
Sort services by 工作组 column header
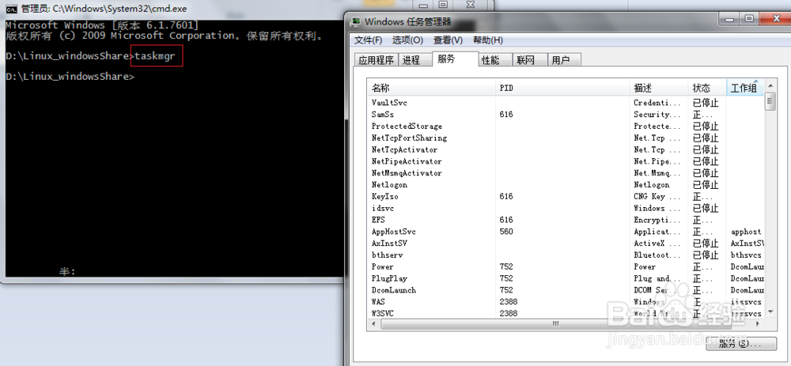click(x=745, y=89)
